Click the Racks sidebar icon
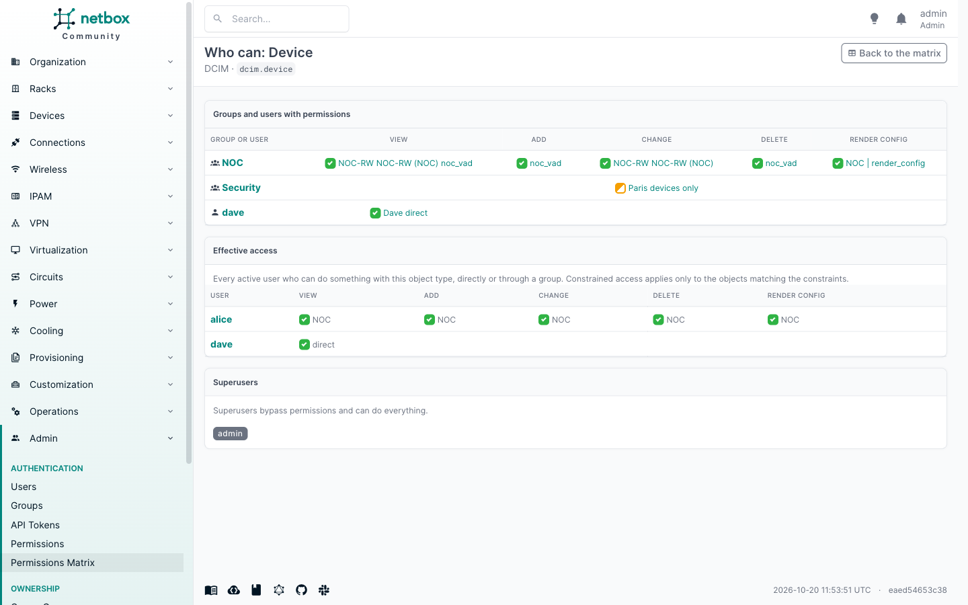Image resolution: width=968 pixels, height=605 pixels. [x=15, y=89]
